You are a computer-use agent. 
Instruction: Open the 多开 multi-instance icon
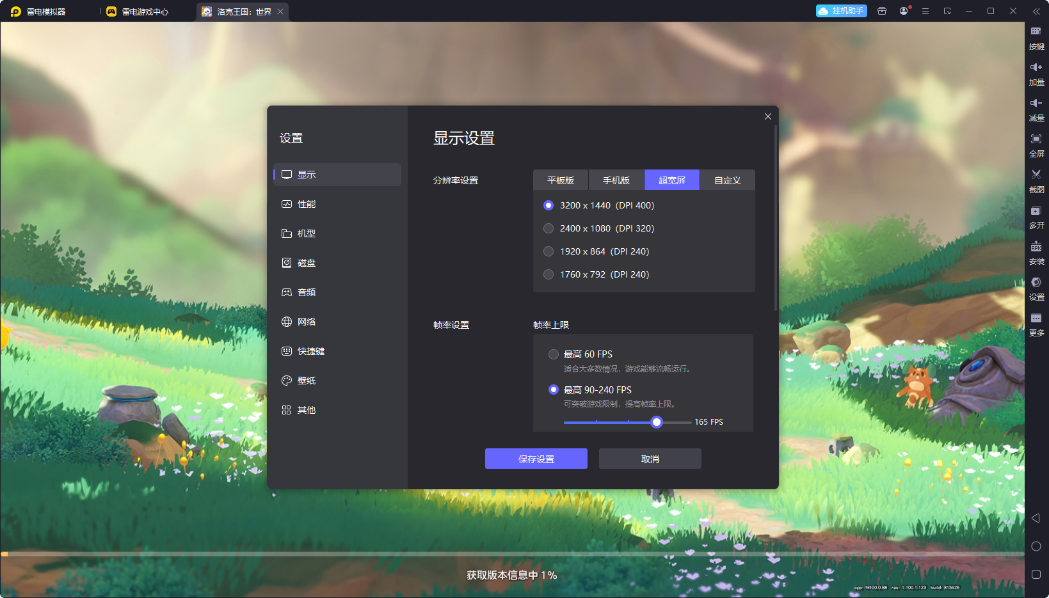point(1036,217)
